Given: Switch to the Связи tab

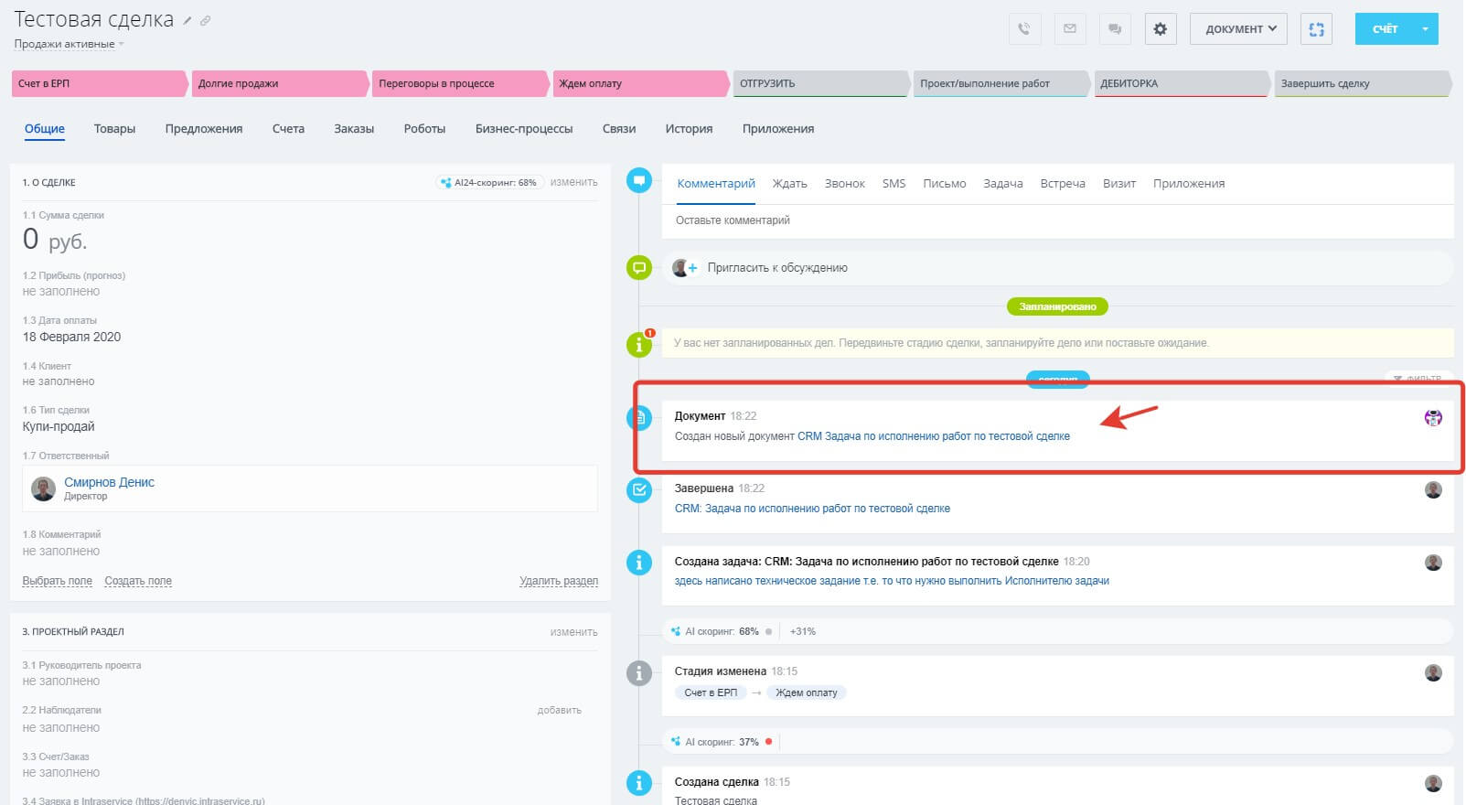Looking at the screenshot, I should point(619,128).
